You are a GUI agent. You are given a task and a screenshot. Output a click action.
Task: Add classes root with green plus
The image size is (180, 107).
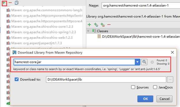coord(89,25)
